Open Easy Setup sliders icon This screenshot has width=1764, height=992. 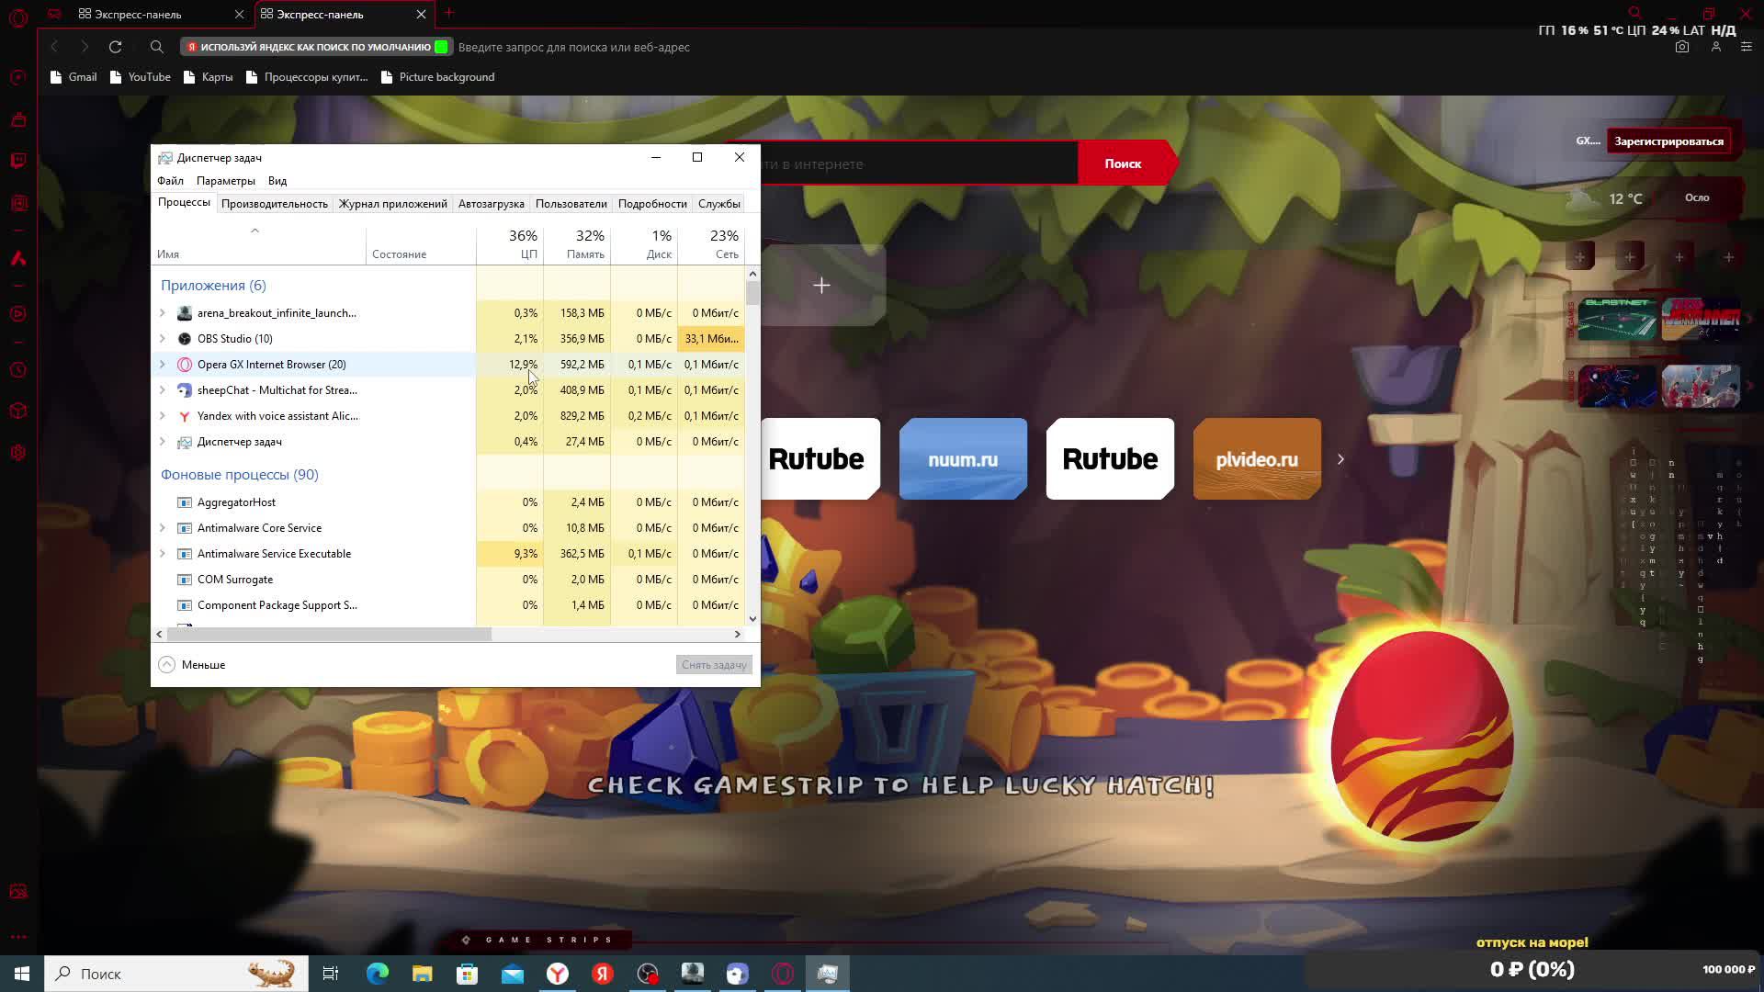point(1747,47)
